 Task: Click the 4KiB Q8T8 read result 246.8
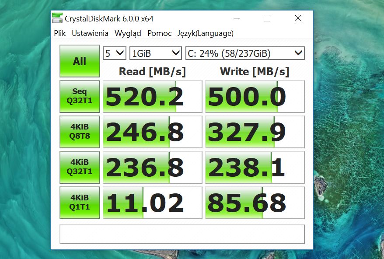coord(152,132)
